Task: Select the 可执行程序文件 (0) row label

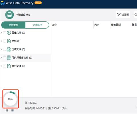Action: point(22,58)
